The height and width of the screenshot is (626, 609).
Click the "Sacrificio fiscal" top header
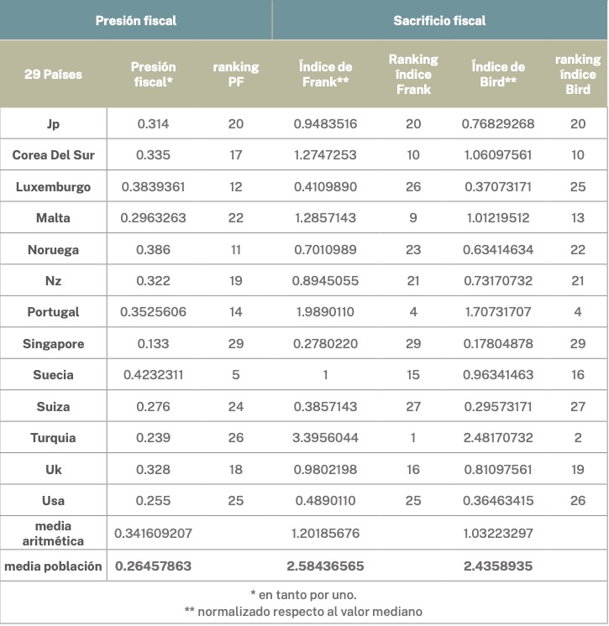coord(439,20)
